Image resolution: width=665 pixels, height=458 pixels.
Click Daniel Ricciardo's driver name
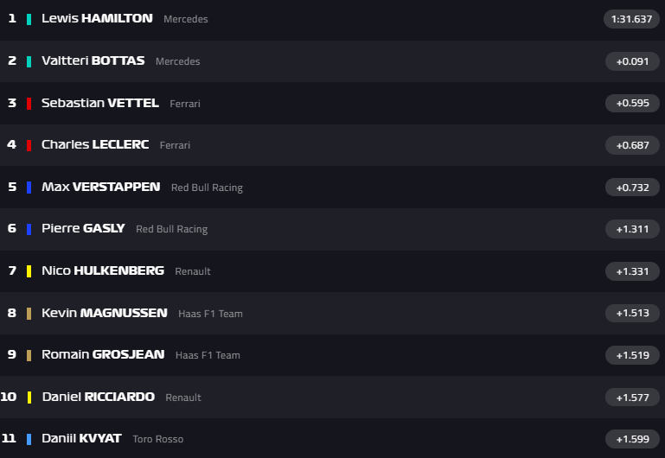point(98,397)
